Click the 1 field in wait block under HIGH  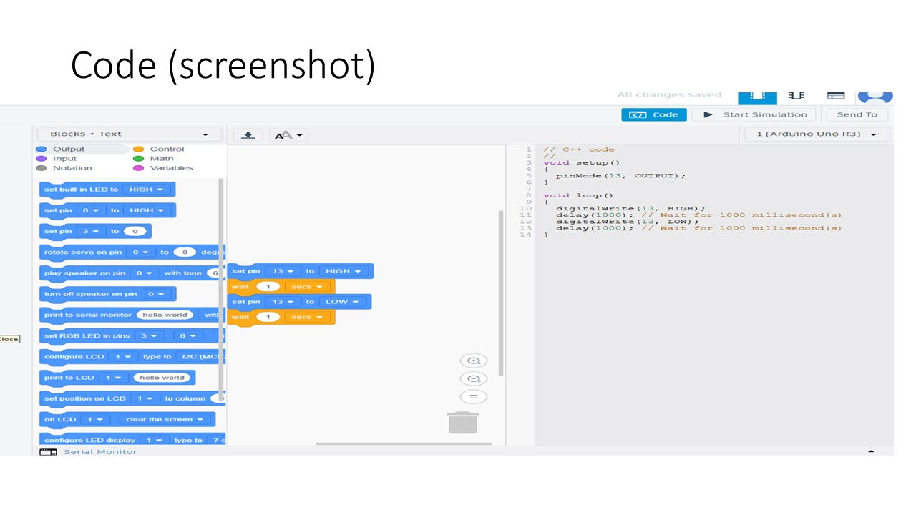(268, 287)
